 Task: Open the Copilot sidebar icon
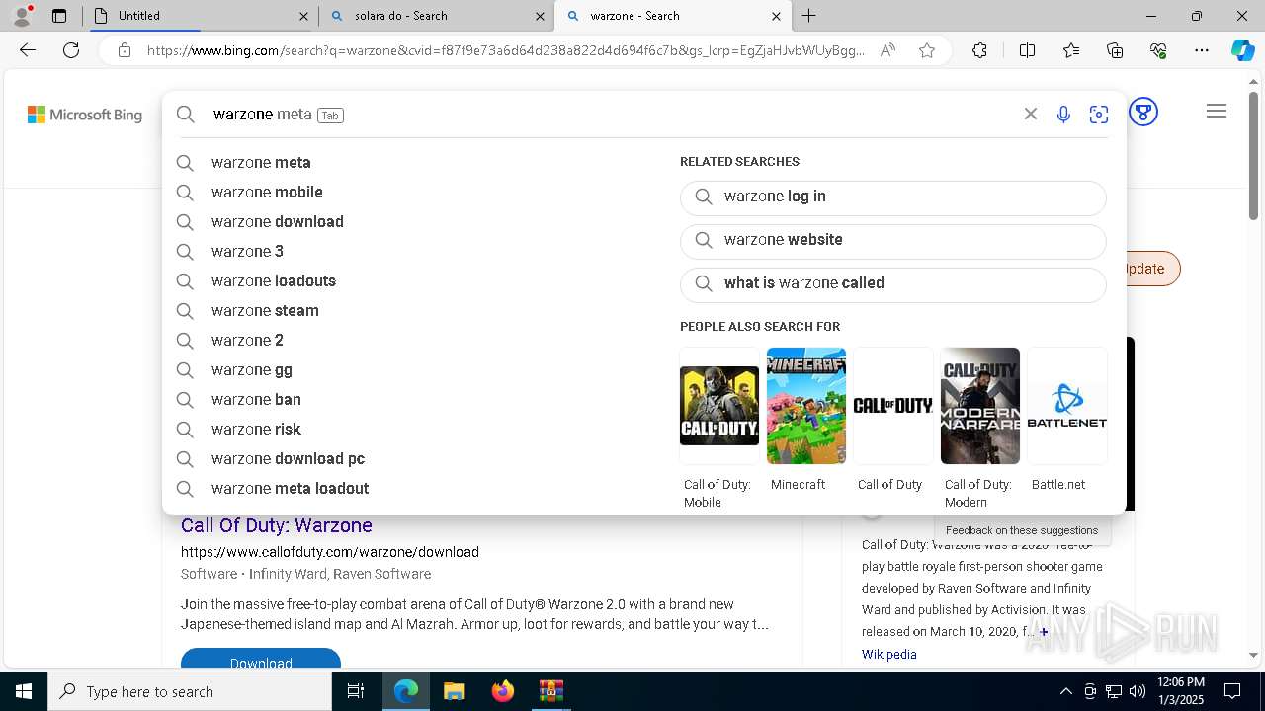[x=1242, y=50]
